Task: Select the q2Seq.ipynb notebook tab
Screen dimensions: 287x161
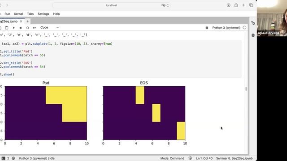Action: pos(9,21)
